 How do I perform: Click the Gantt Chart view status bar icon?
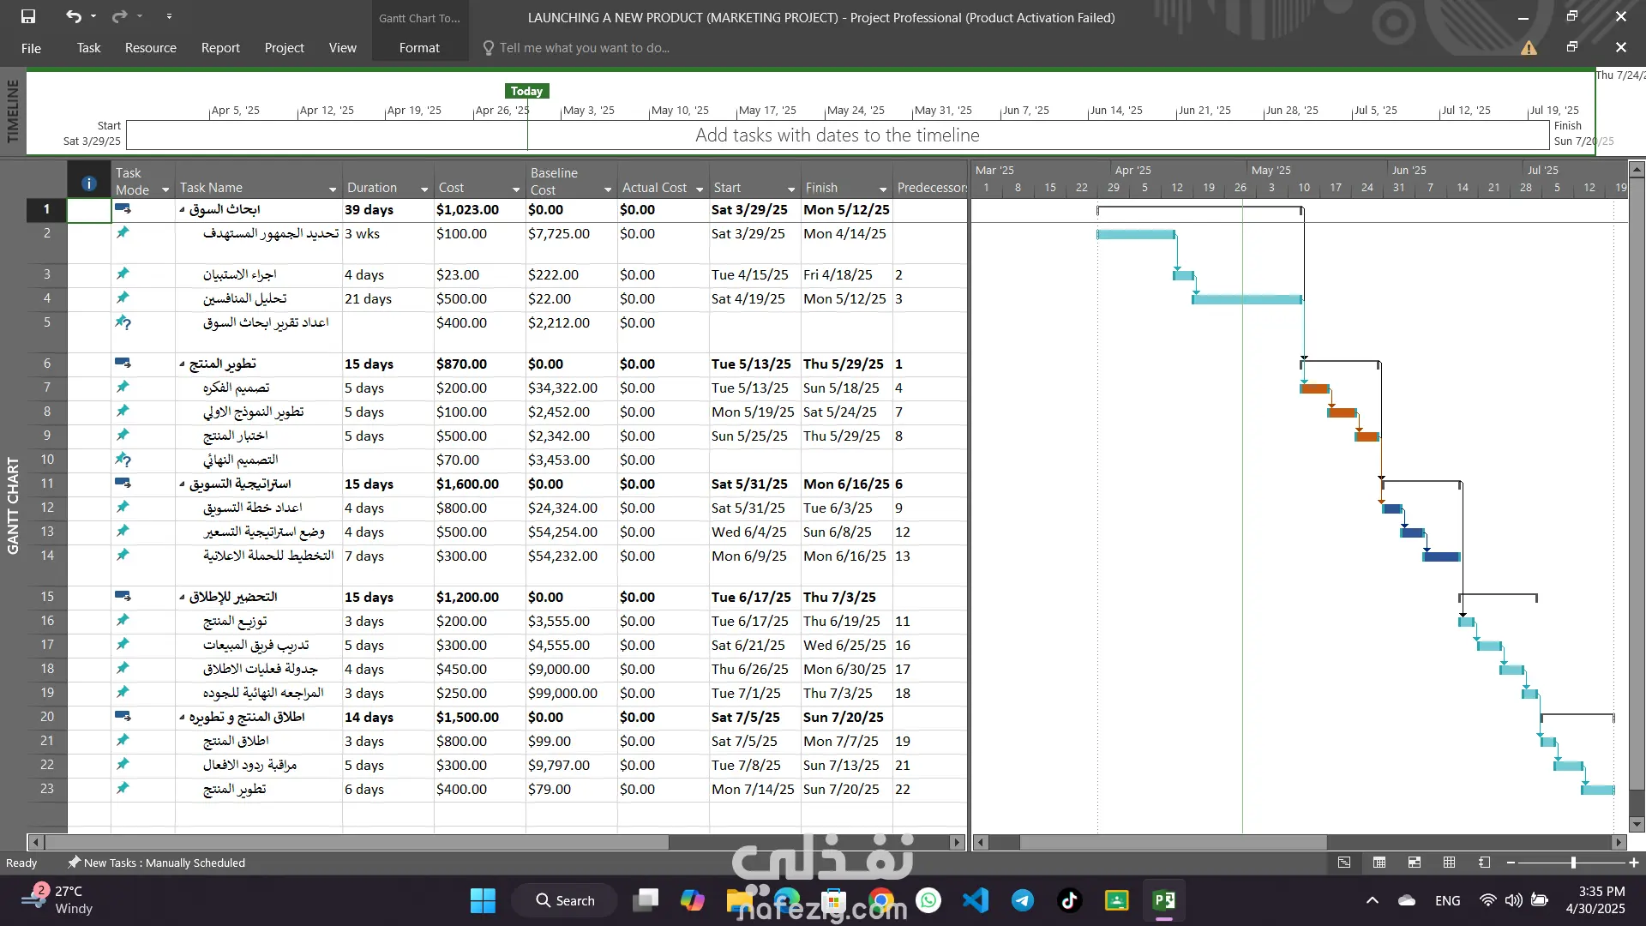(1344, 863)
